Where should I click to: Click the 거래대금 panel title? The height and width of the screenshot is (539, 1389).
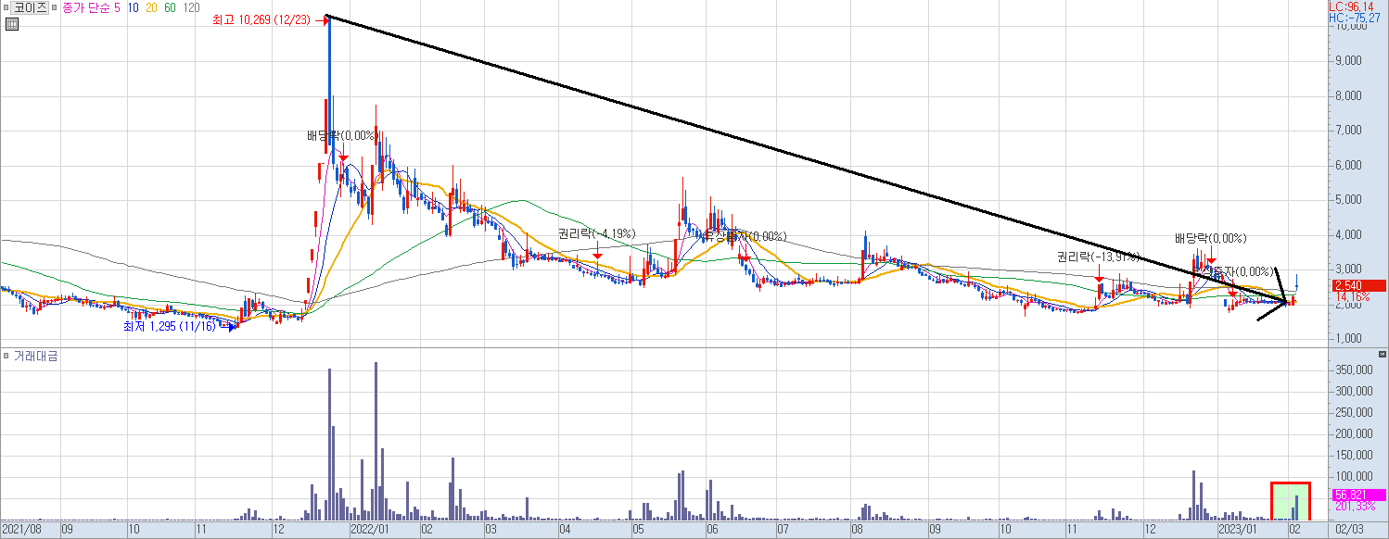pyautogui.click(x=34, y=356)
